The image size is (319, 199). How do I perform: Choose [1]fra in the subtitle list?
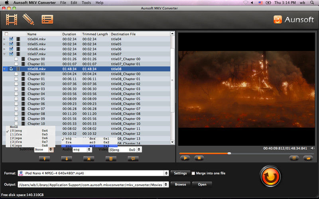coord(31,135)
